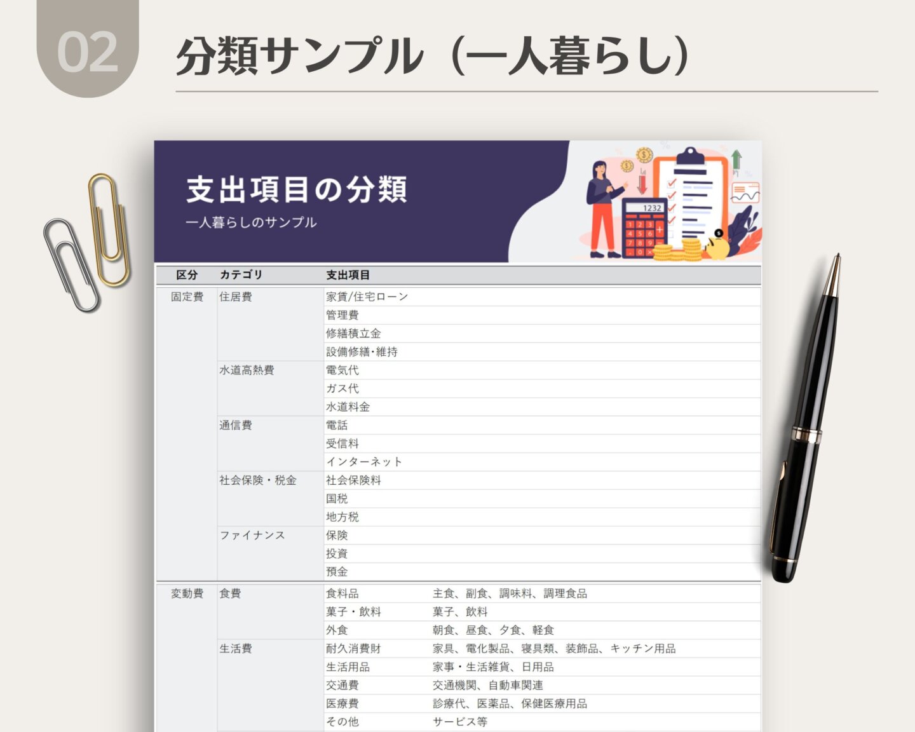Select the カテゴリ column header

pyautogui.click(x=241, y=275)
